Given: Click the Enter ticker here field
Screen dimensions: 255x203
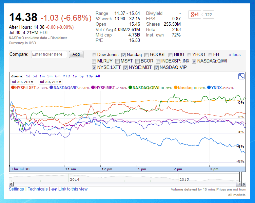Looking at the screenshot, I should 49,54.
